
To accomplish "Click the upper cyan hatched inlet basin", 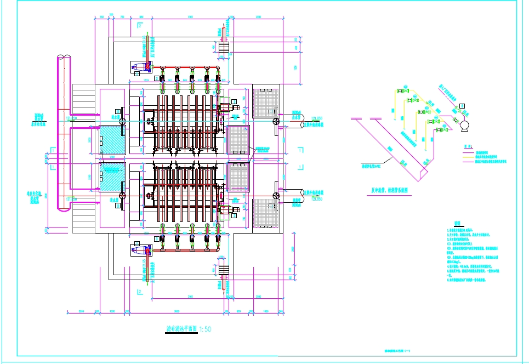I will click(x=112, y=140).
